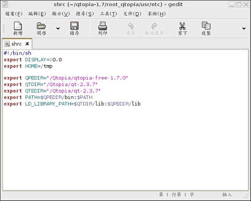Viewport: 251px width, 201px height.
Task: Click the document icon on the shrc tab
Action: (7, 44)
